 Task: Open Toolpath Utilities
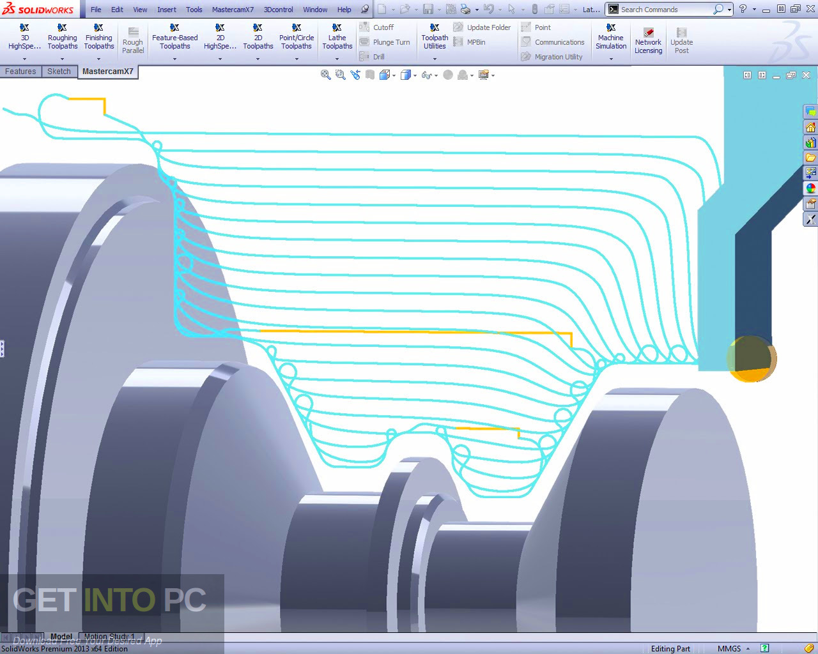(x=435, y=36)
